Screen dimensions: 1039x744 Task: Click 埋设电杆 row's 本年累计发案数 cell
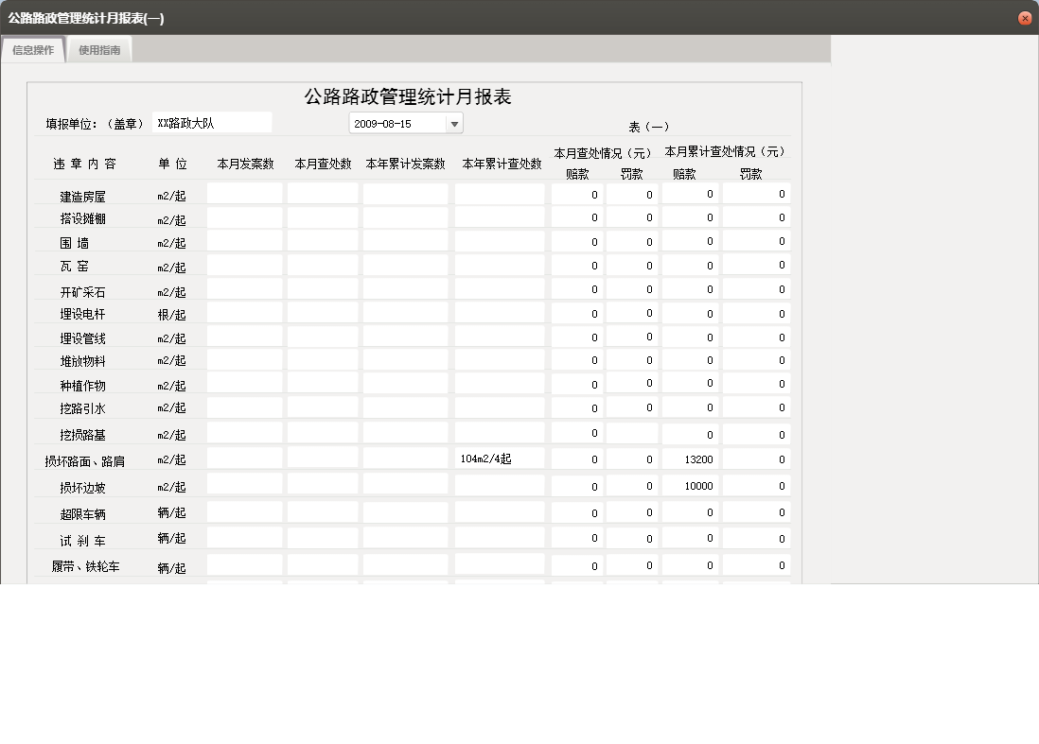(x=404, y=313)
